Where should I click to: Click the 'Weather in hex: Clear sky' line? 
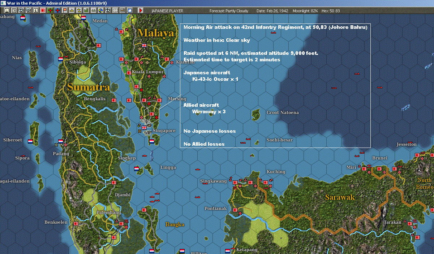[216, 40]
